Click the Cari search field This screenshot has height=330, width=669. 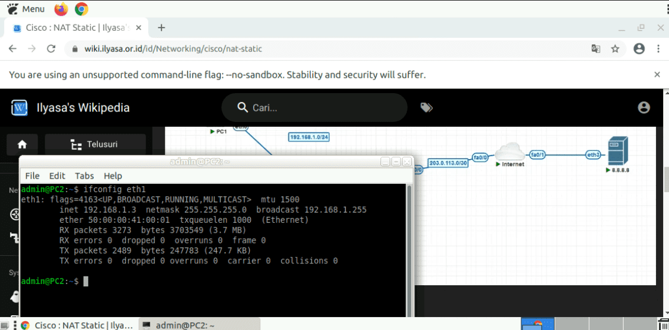[x=318, y=107]
